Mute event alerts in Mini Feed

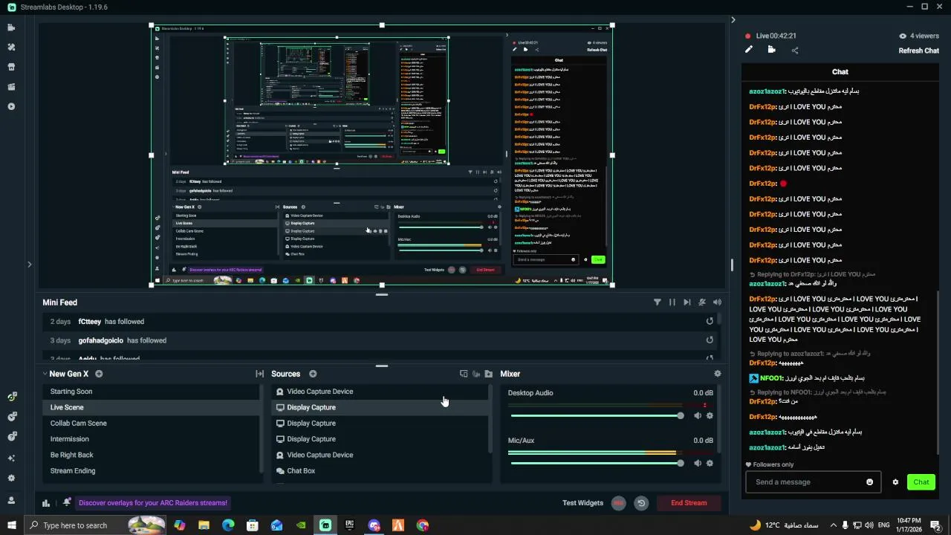(702, 302)
